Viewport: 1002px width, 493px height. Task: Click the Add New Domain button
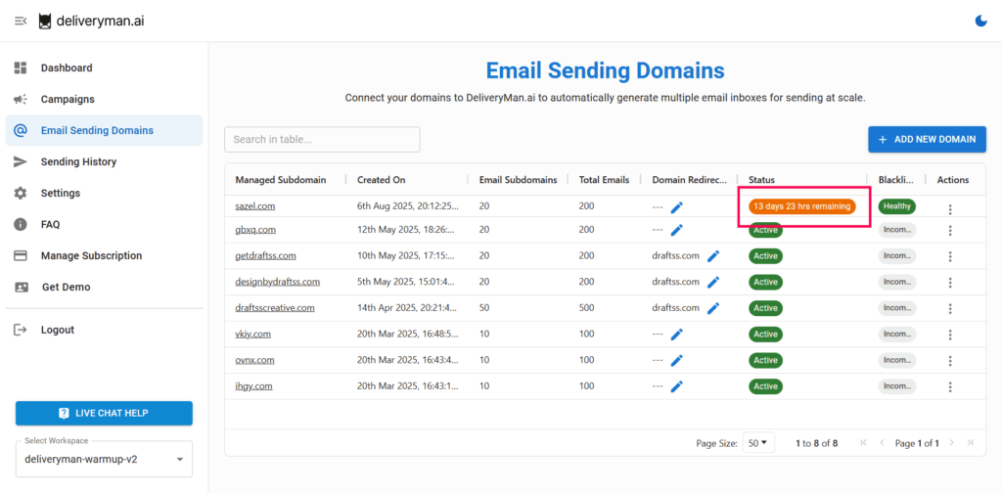click(x=927, y=139)
